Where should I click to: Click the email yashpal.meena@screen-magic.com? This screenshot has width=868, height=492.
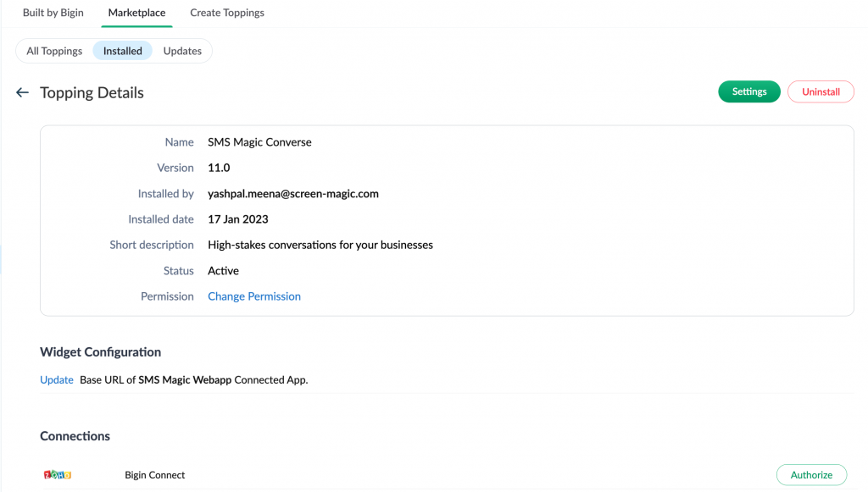tap(292, 193)
